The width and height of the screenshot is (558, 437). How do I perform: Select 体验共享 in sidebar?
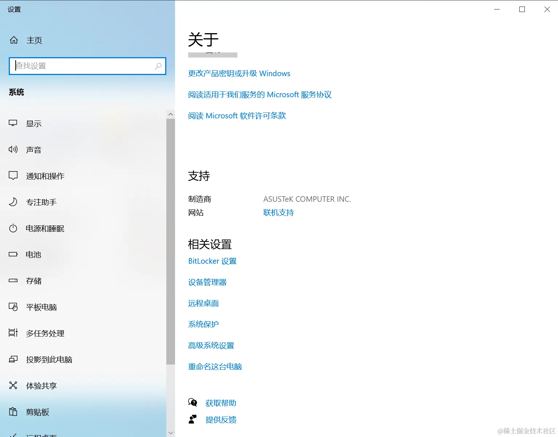coord(41,386)
